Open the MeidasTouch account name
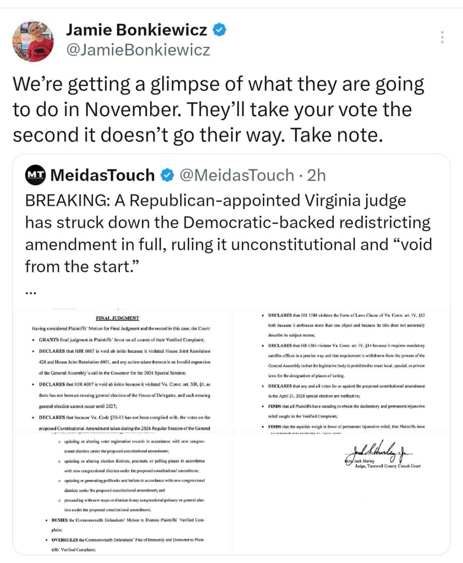This screenshot has width=463, height=563. [102, 176]
